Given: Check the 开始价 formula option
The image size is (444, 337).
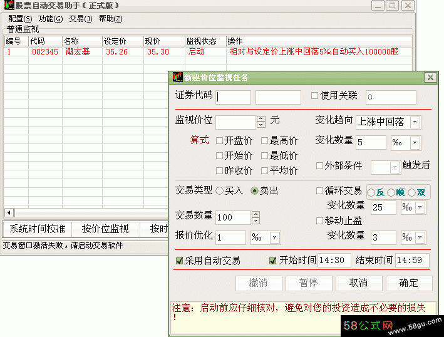Looking at the screenshot, I should point(219,155).
